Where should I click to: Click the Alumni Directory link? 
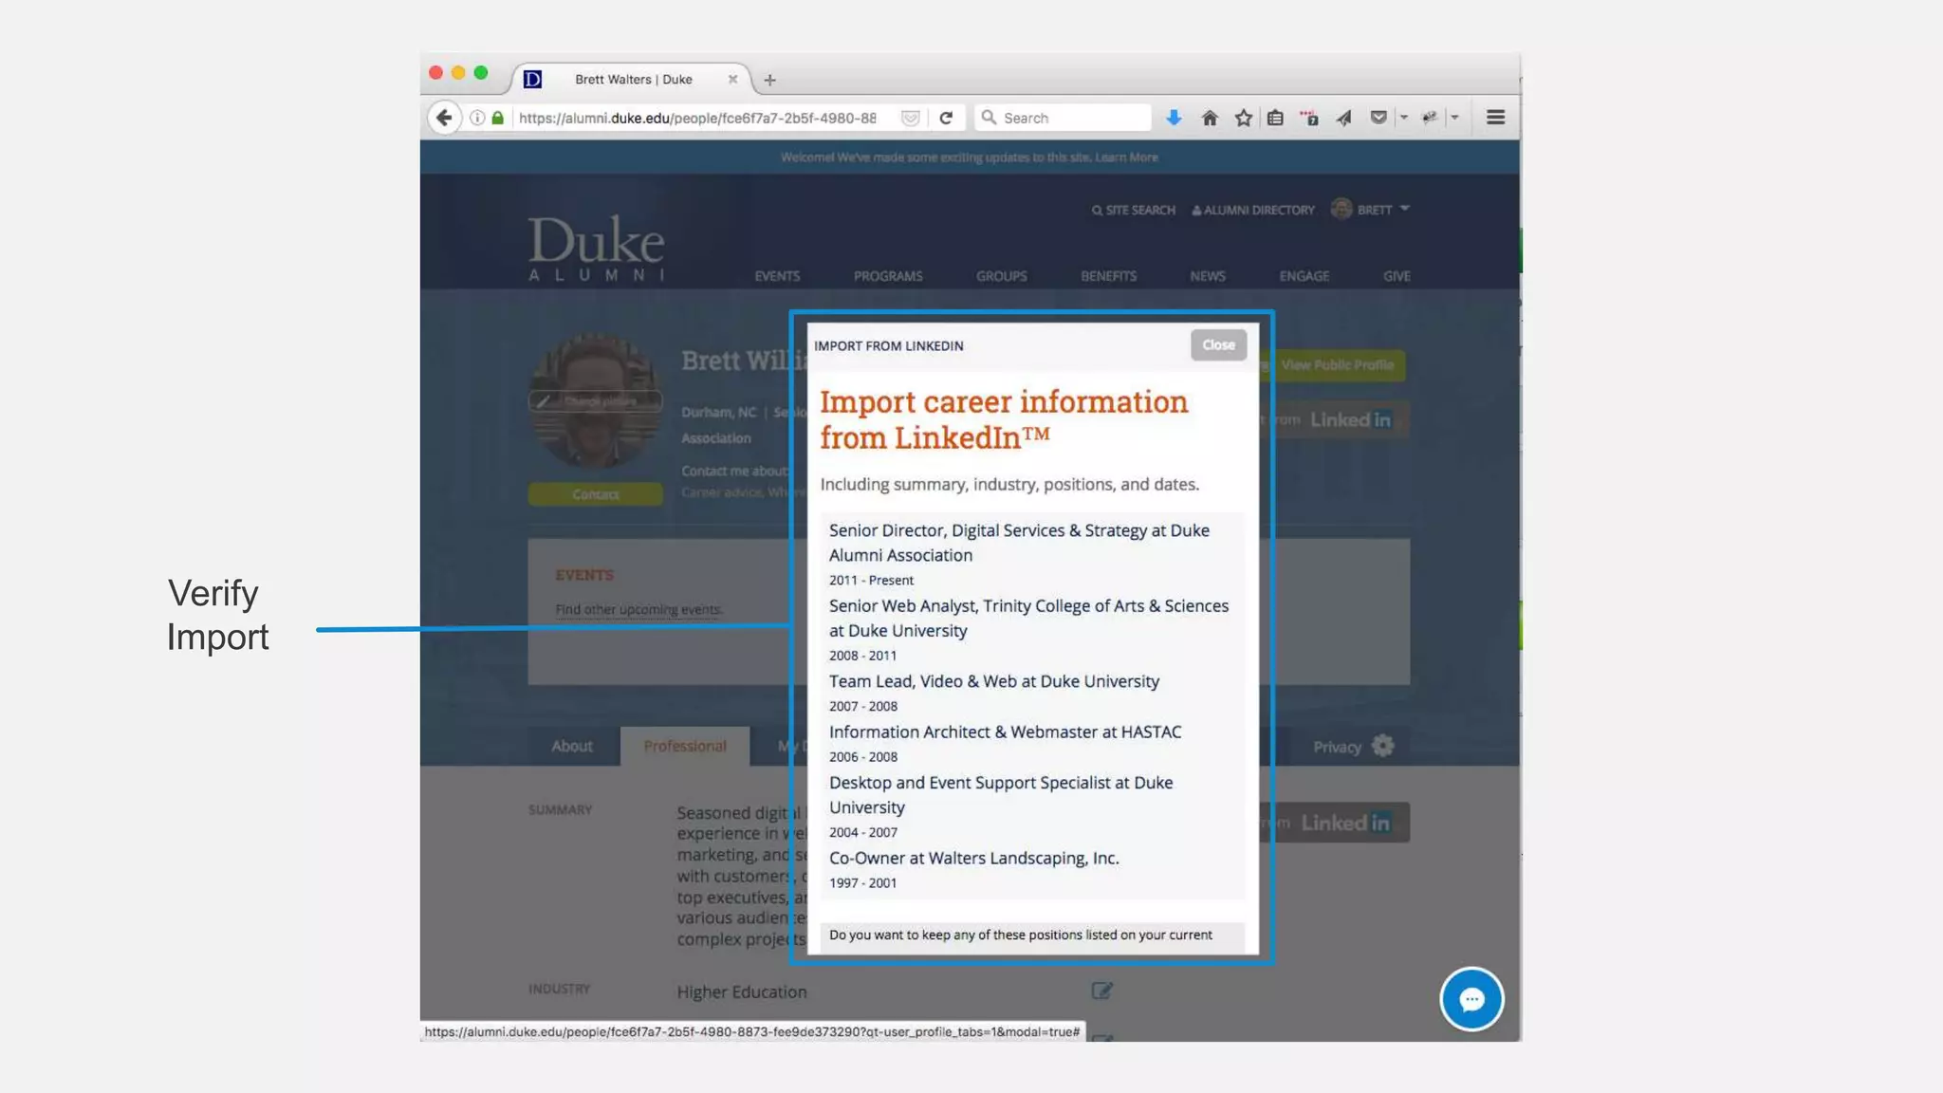click(x=1253, y=210)
